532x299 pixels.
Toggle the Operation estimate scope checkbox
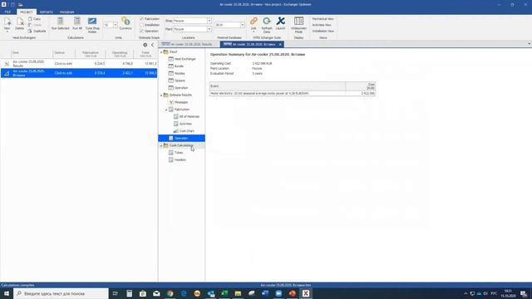142,31
